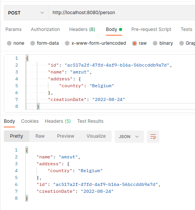This screenshot has width=195, height=210.
Task: Click request editor line number 8
Action: pos(17,106)
